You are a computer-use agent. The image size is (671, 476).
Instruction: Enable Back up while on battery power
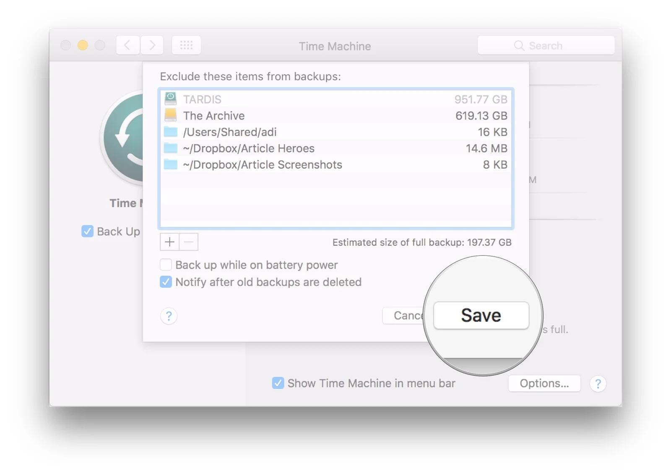166,265
